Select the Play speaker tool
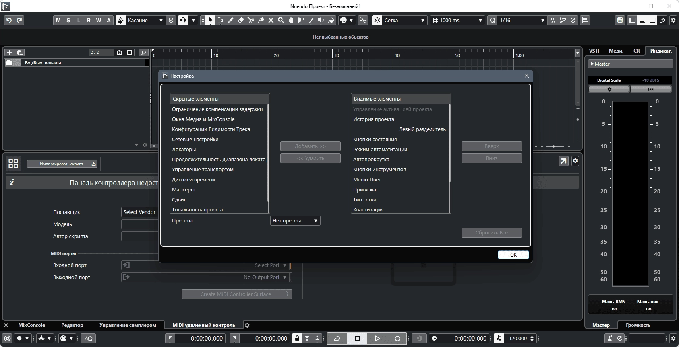The width and height of the screenshot is (679, 347). tap(321, 20)
